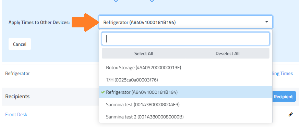Choose Deselect All devices
The image size is (301, 127).
(x=228, y=53)
